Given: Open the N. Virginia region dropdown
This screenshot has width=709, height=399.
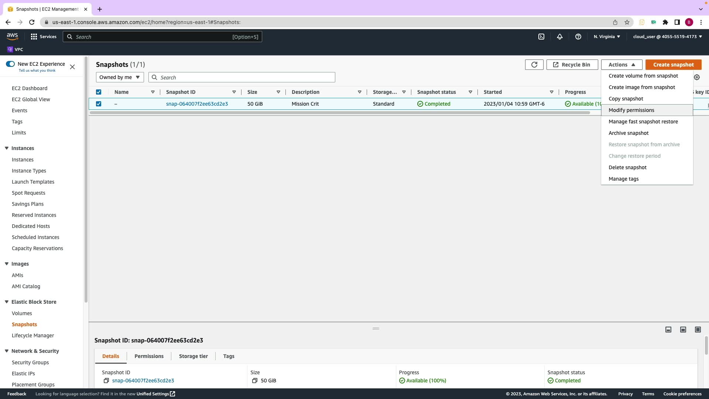Looking at the screenshot, I should coord(607,37).
